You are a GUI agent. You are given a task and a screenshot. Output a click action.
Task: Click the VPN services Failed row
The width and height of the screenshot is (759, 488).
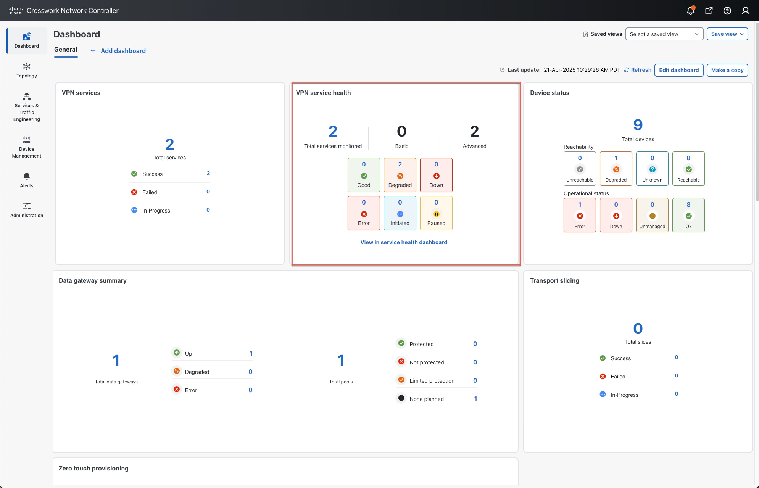[x=170, y=192]
